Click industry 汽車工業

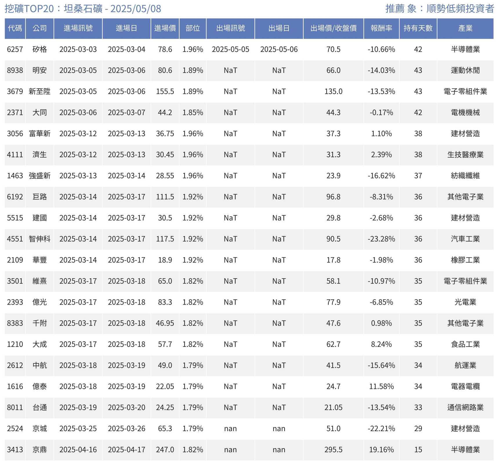(465, 239)
